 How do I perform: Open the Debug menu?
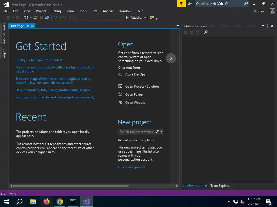pos(56,11)
